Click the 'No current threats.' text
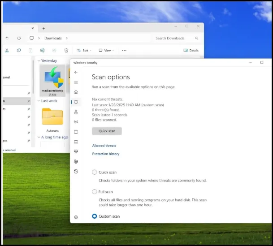Screen dimensions: 273x246 (107, 99)
